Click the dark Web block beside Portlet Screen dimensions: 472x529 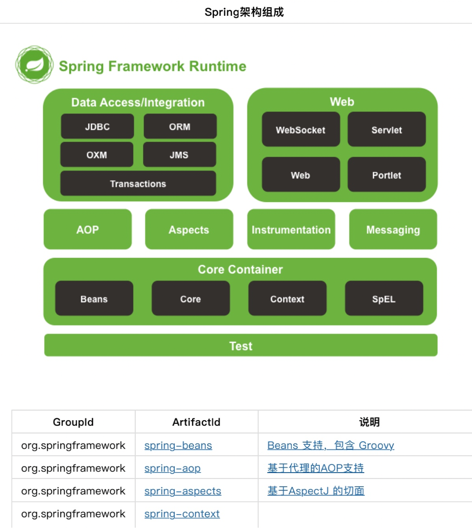pos(301,174)
